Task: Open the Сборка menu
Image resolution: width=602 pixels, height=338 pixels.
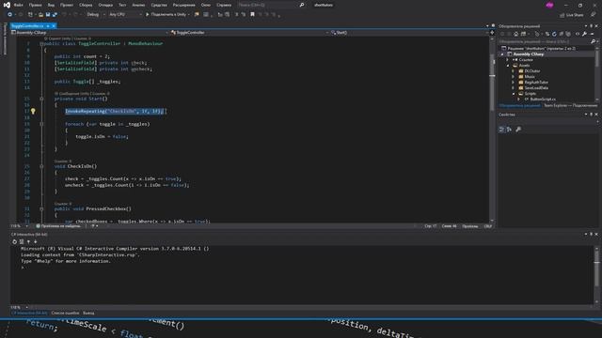Action: [x=86, y=5]
